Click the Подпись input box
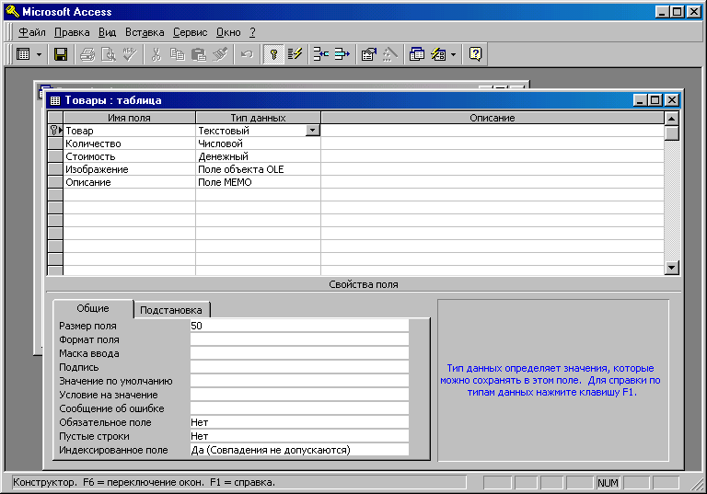This screenshot has width=707, height=494. [x=299, y=367]
